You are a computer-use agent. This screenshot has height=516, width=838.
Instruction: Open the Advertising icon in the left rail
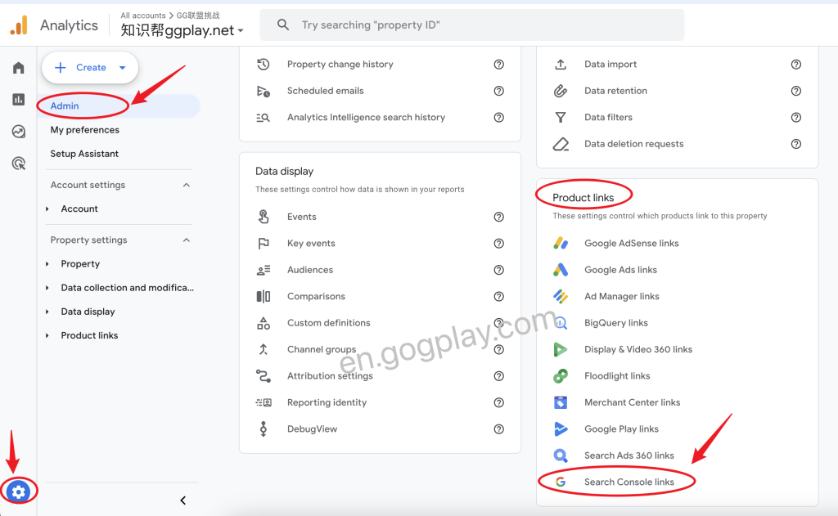[x=19, y=164]
